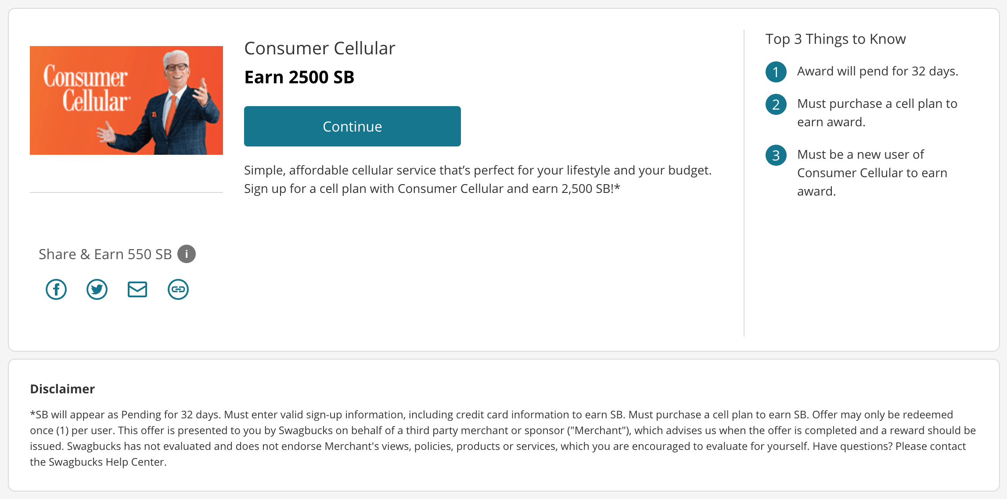Click the numbered badge 3 in Top 3 list
1007x499 pixels.
[776, 155]
